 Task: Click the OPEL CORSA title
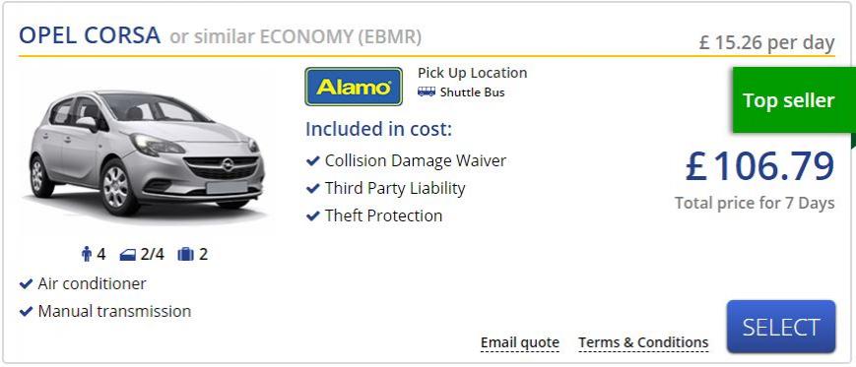pos(90,36)
